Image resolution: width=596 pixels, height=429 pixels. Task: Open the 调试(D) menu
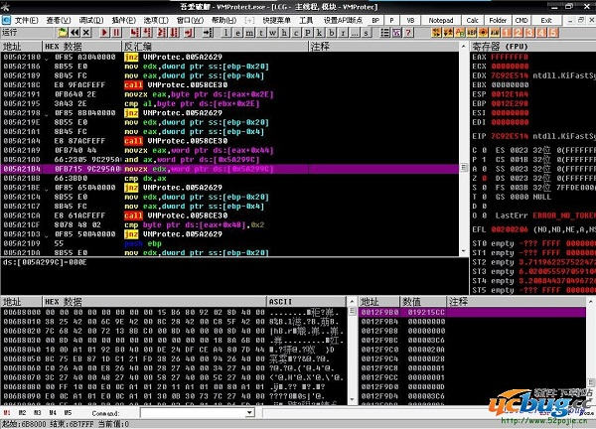(90, 20)
